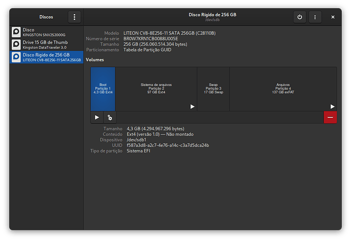
Task: Open the Discos application menu
Action: 74,17
